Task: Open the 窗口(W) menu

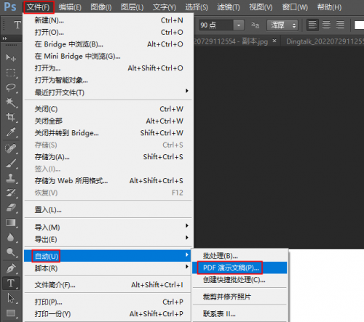Action: tap(295, 7)
